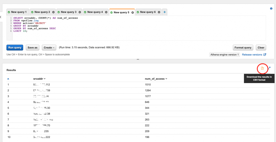Click the pane divider handle

click(138, 59)
